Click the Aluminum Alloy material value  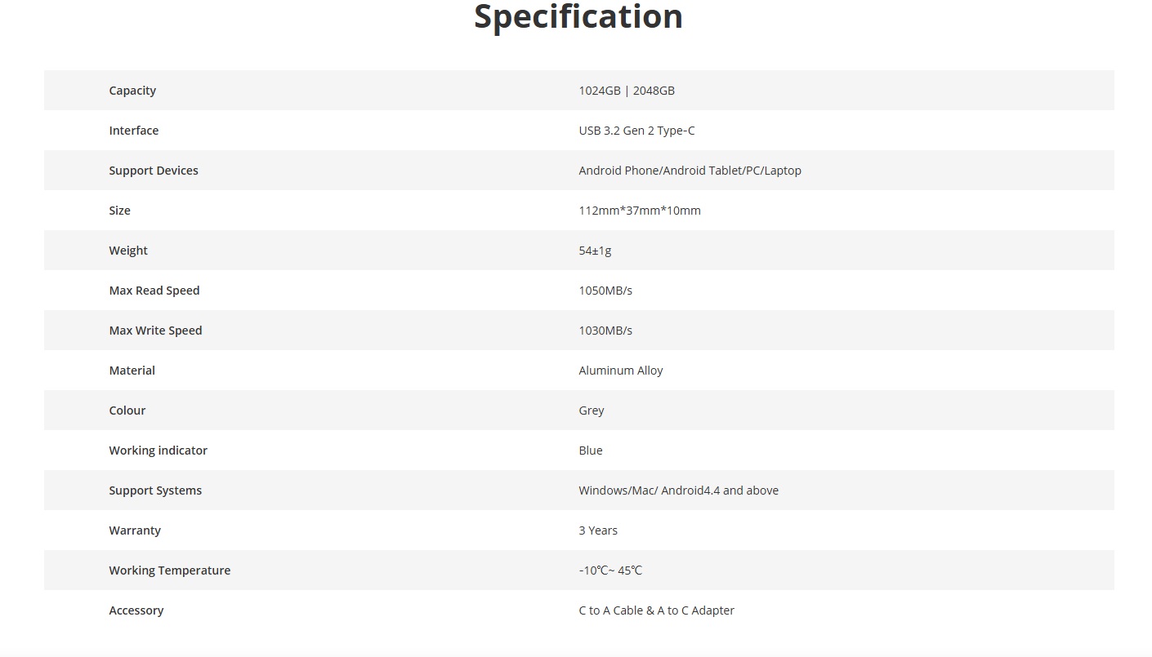[621, 371]
